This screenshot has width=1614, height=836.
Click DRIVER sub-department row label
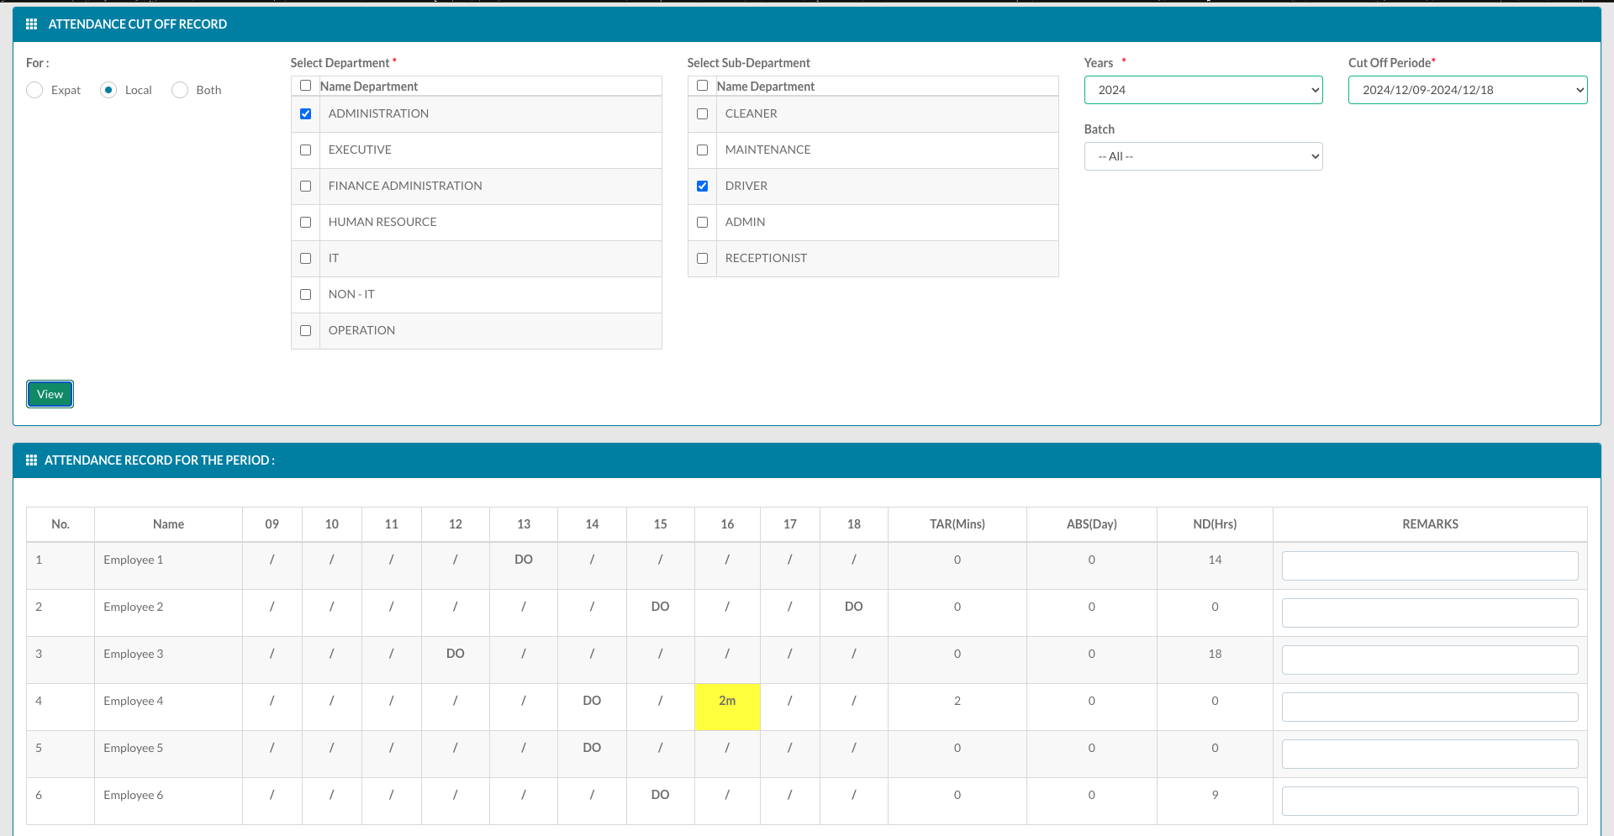(746, 186)
